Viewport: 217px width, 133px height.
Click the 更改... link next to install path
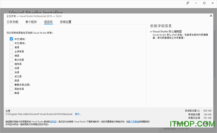pyautogui.click(x=78, y=114)
